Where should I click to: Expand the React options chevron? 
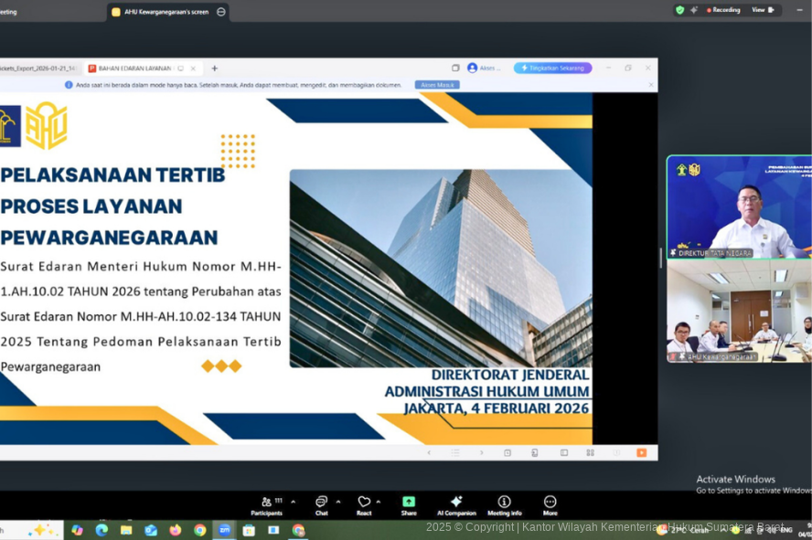tap(379, 502)
